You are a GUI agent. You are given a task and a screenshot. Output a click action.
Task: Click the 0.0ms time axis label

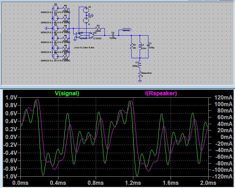(20, 183)
